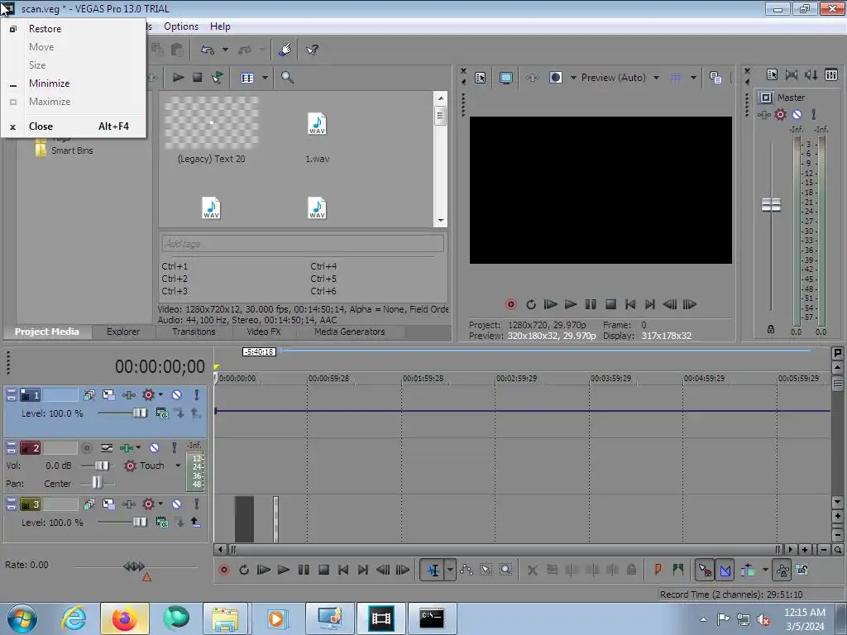
Task: Select the Zoom Edit Tool
Action: click(x=505, y=570)
